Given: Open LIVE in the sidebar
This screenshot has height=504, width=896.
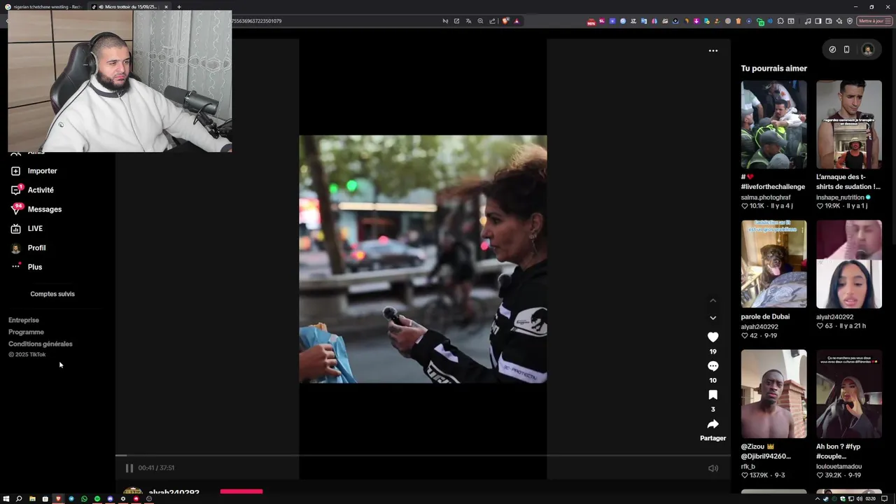Looking at the screenshot, I should coord(35,229).
